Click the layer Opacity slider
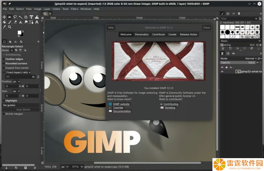This screenshot has width=264, height=171. click(x=238, y=62)
